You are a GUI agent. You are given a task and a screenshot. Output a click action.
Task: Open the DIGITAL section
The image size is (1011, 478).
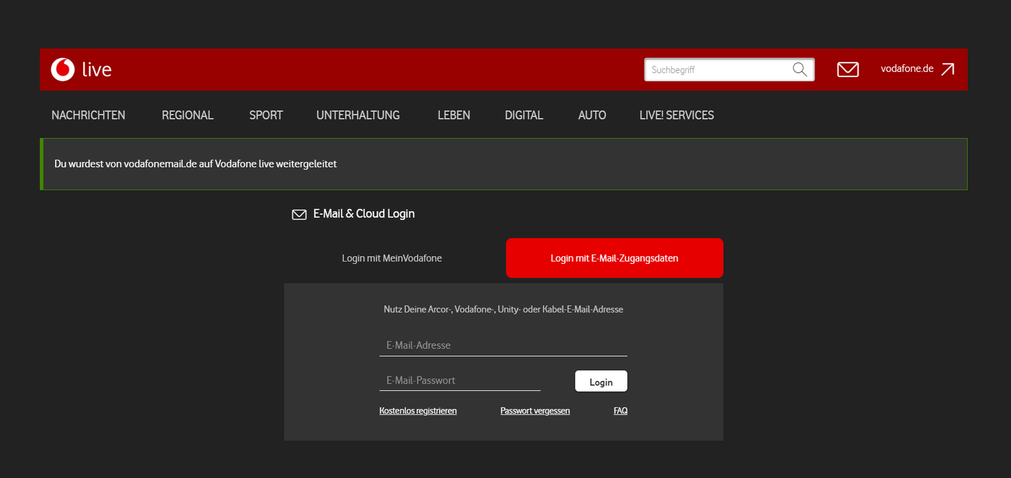(x=524, y=115)
